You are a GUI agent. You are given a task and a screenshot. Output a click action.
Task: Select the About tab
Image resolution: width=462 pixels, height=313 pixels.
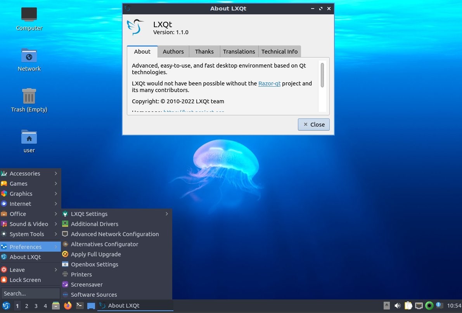[142, 52]
